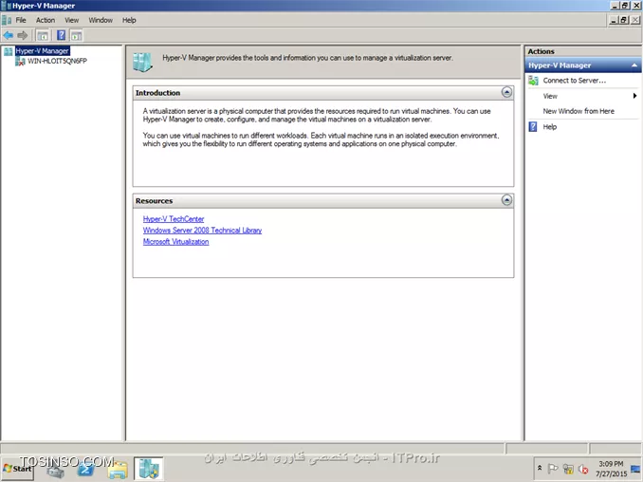Click Help in Actions pane
This screenshot has width=643, height=482.
[549, 127]
